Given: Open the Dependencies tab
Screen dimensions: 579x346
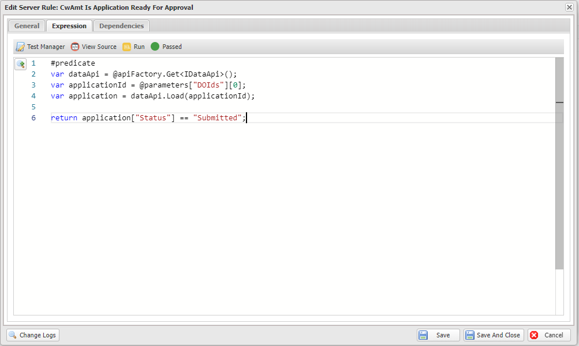Looking at the screenshot, I should click(121, 26).
